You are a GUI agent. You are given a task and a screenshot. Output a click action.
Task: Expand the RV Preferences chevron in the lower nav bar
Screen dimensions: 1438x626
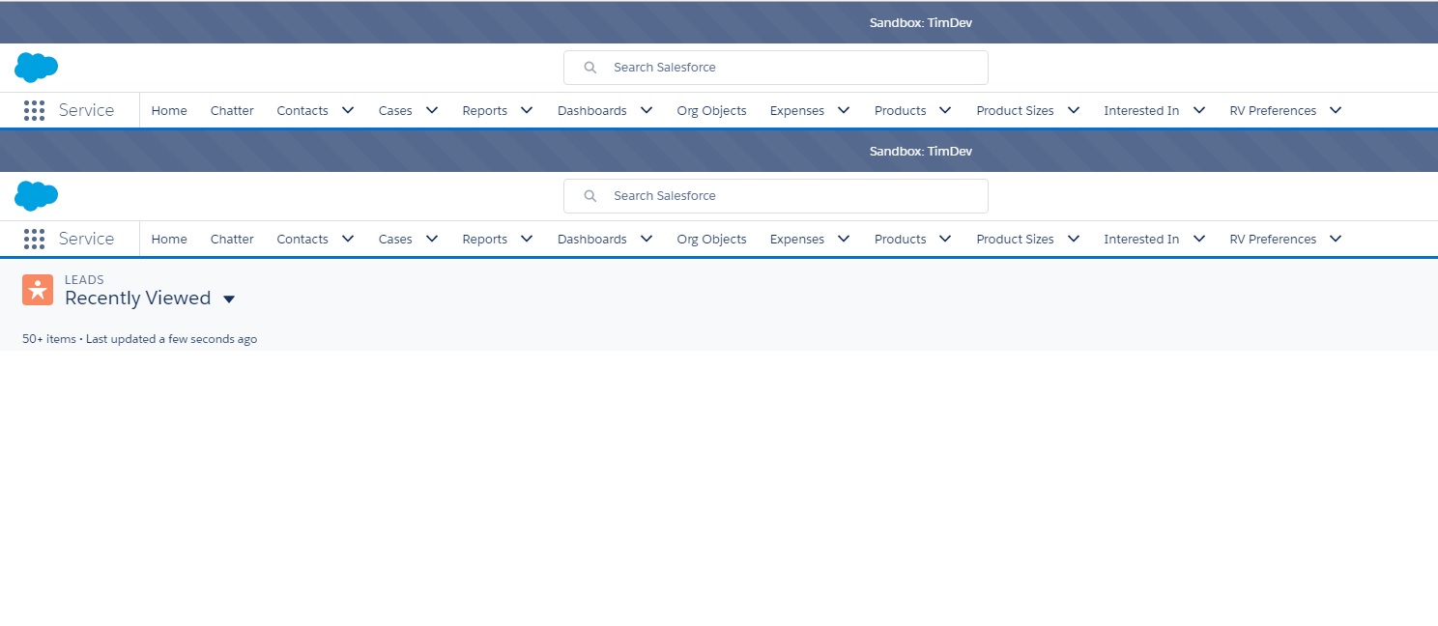tap(1336, 239)
